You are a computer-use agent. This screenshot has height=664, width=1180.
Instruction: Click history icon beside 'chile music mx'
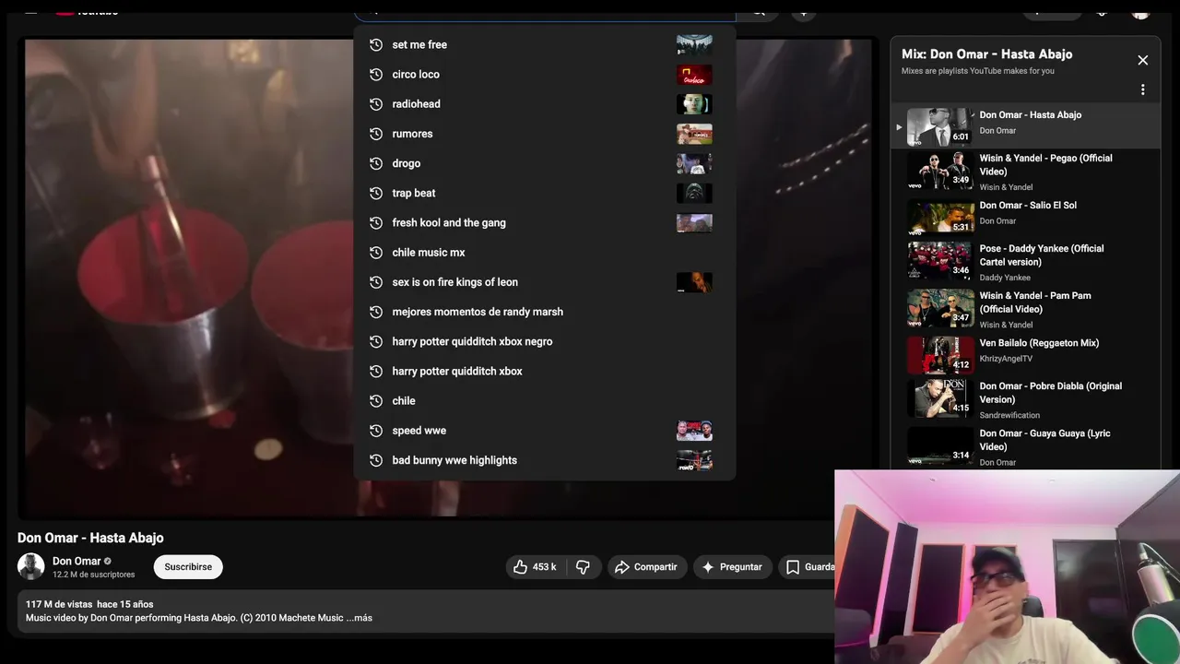pyautogui.click(x=376, y=253)
